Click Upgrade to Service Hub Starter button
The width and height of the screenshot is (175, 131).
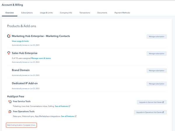pos(152,102)
